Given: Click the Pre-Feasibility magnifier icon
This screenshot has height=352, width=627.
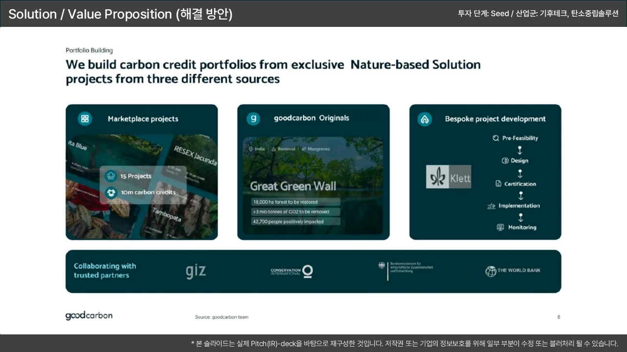Looking at the screenshot, I should point(496,138).
